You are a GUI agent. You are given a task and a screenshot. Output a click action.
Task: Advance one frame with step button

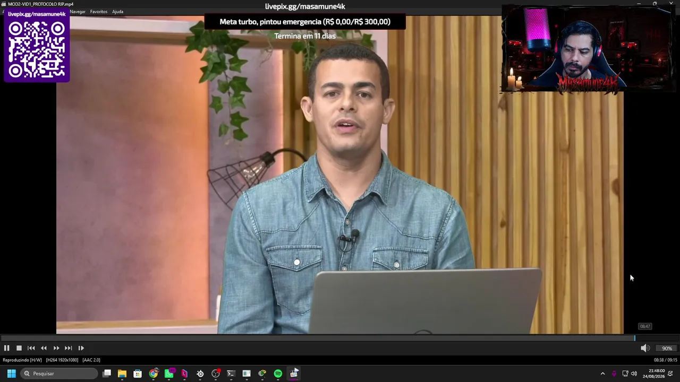coord(81,348)
